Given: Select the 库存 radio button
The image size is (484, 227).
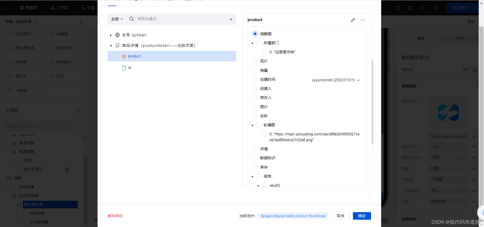Looking at the screenshot, I should [255, 167].
